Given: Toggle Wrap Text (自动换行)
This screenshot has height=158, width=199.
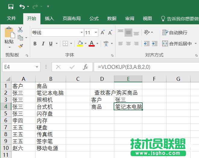Looking at the screenshot, I should point(175,32).
